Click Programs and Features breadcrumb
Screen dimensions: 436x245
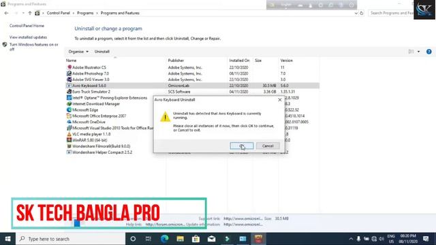(x=120, y=13)
